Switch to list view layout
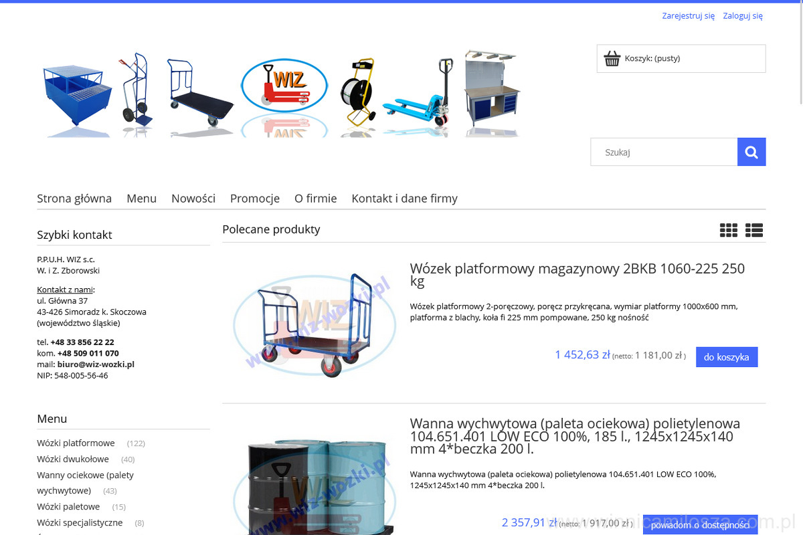Viewport: 803px width, 535px height. click(x=754, y=230)
